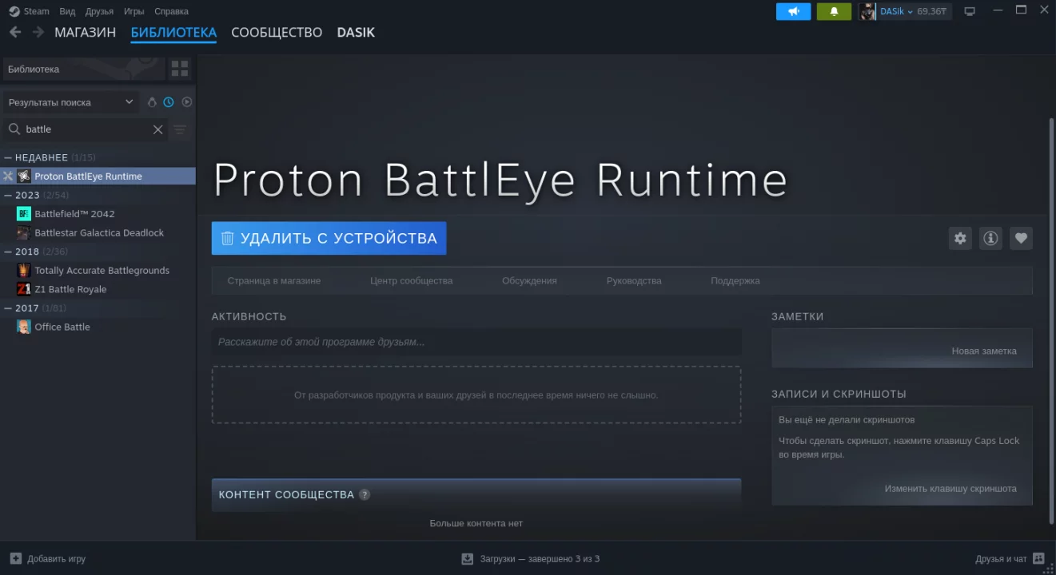Open the Steam menu with the logo
The width and height of the screenshot is (1056, 575).
tap(29, 11)
